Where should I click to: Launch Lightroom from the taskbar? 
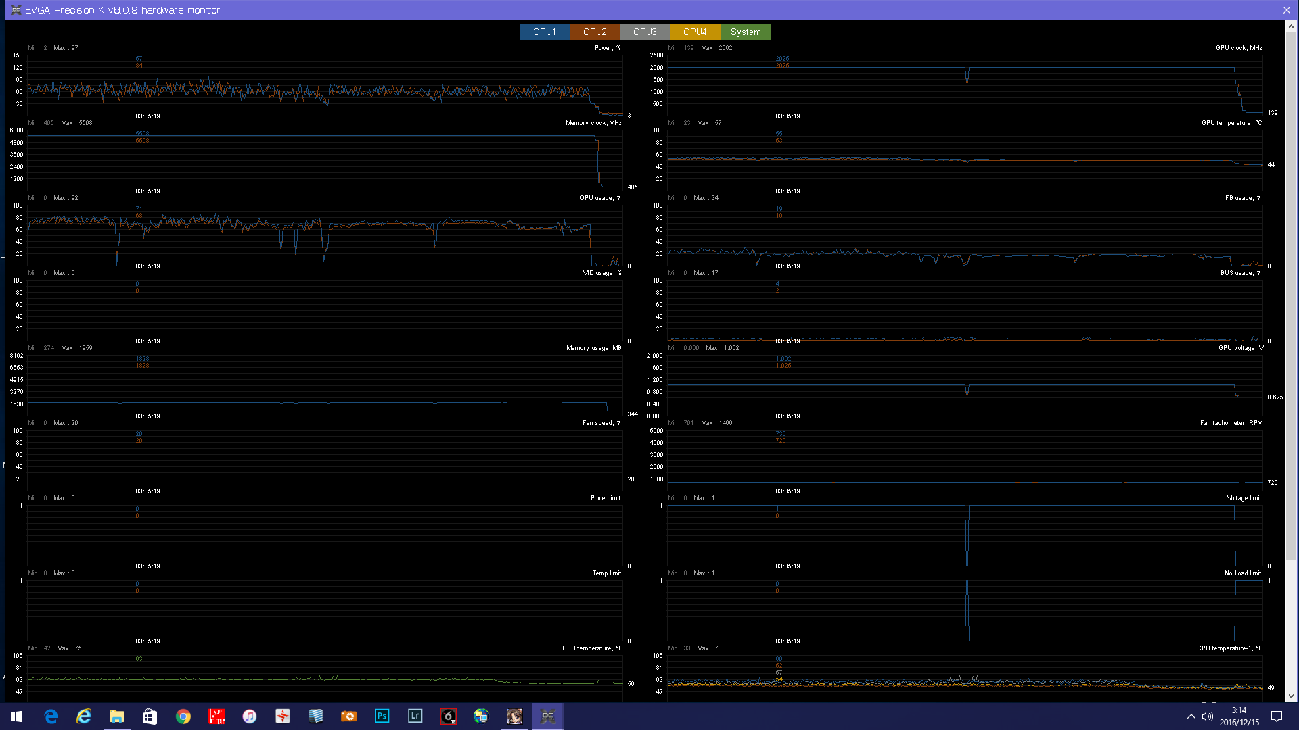(x=415, y=716)
